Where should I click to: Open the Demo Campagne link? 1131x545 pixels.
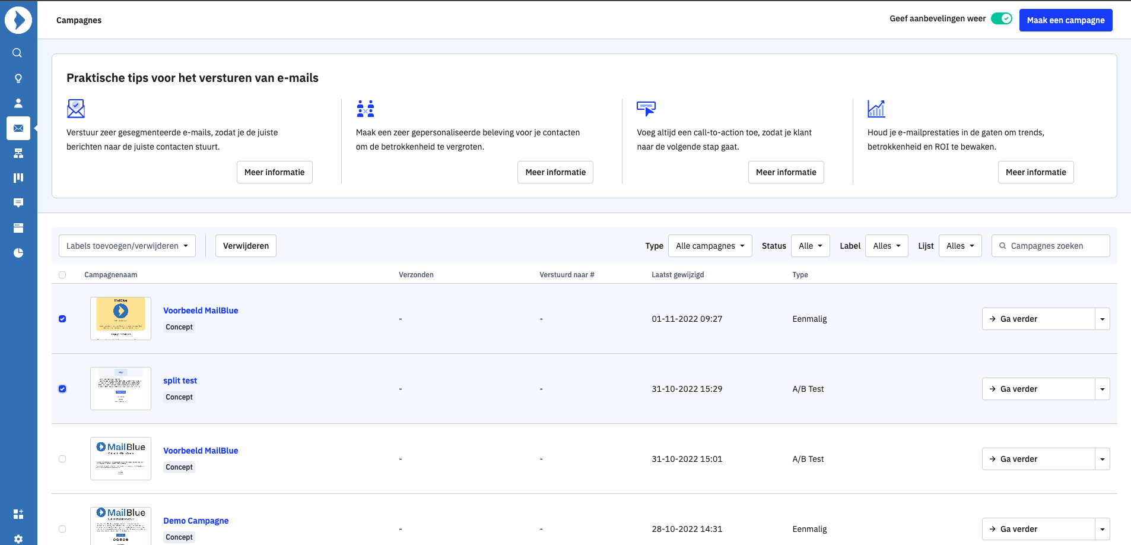[x=196, y=521]
